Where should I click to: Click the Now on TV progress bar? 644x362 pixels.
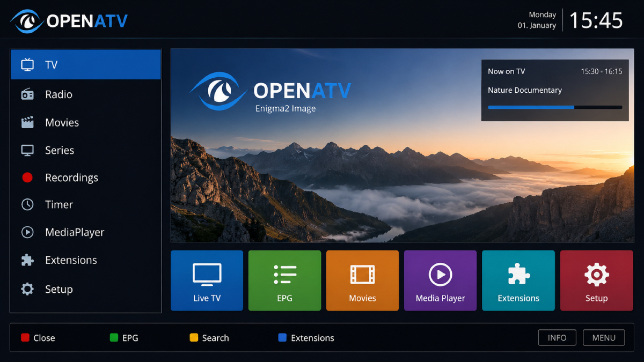[555, 107]
